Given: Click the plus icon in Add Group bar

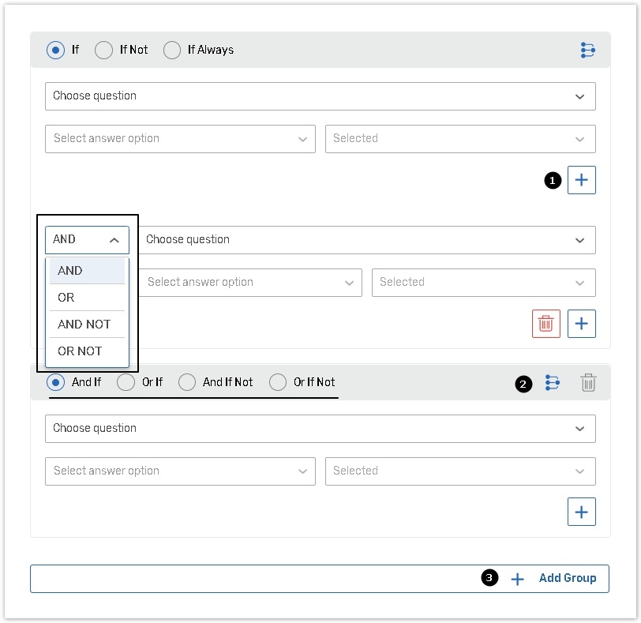Looking at the screenshot, I should pyautogui.click(x=517, y=579).
